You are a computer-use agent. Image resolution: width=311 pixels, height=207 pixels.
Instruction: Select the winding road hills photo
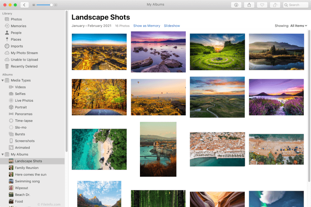(x=217, y=97)
